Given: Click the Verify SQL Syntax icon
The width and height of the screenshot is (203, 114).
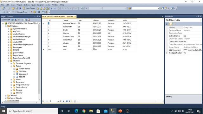Looking at the screenshot, I should pyautogui.click(x=35, y=12).
